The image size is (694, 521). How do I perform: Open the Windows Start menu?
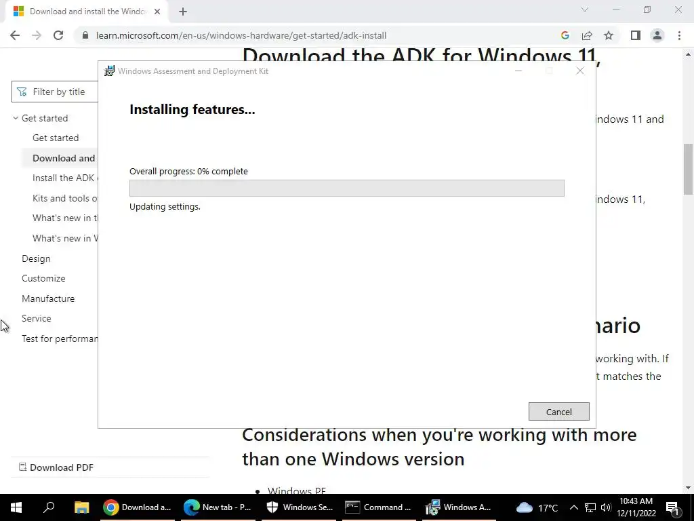point(16,507)
